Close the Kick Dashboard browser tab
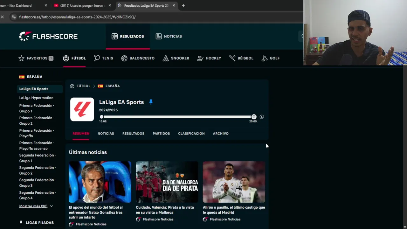Screen dimensions: 407x229 pos(46,5)
